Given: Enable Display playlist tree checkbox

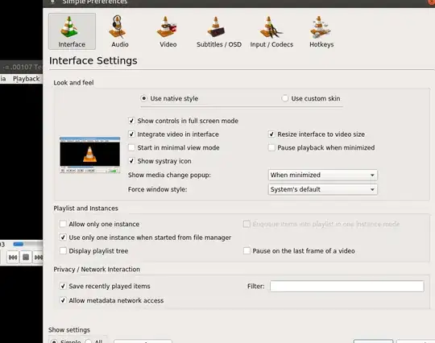Looking at the screenshot, I should click(63, 251).
